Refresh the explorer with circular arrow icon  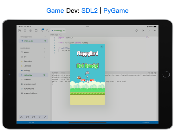[x=45, y=117]
